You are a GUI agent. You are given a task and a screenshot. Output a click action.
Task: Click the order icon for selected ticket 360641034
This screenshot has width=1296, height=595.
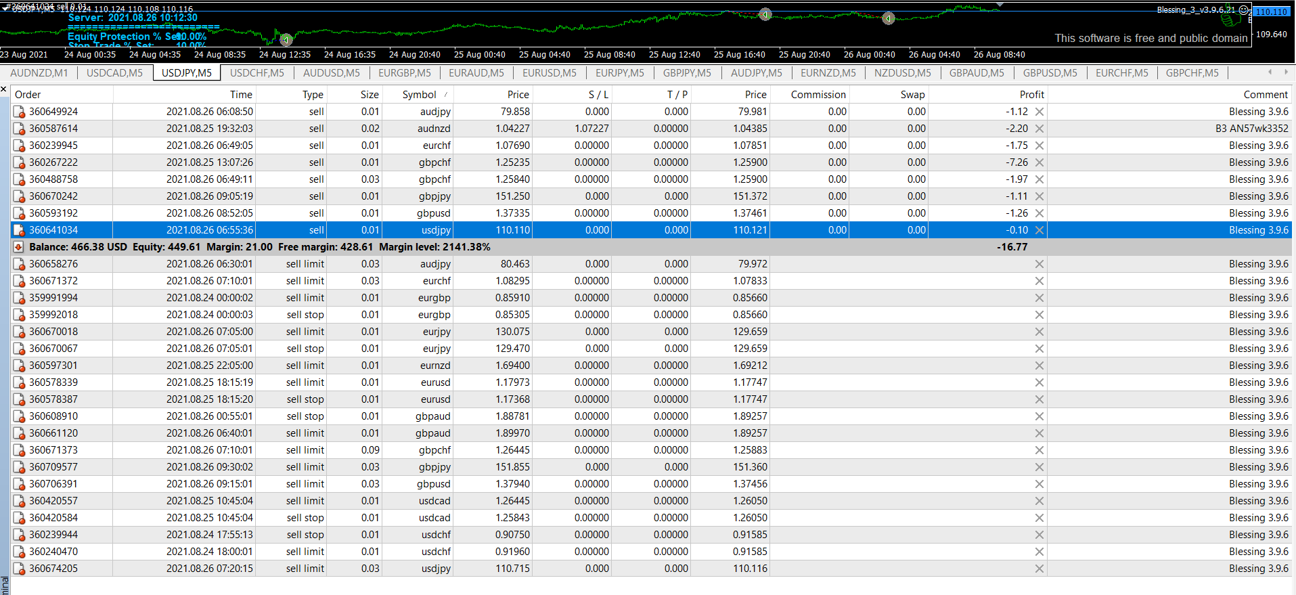[x=19, y=230]
